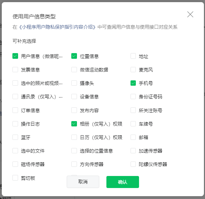Tick the 设备信息 checkbox
This screenshot has height=199, width=205.
click(74, 97)
